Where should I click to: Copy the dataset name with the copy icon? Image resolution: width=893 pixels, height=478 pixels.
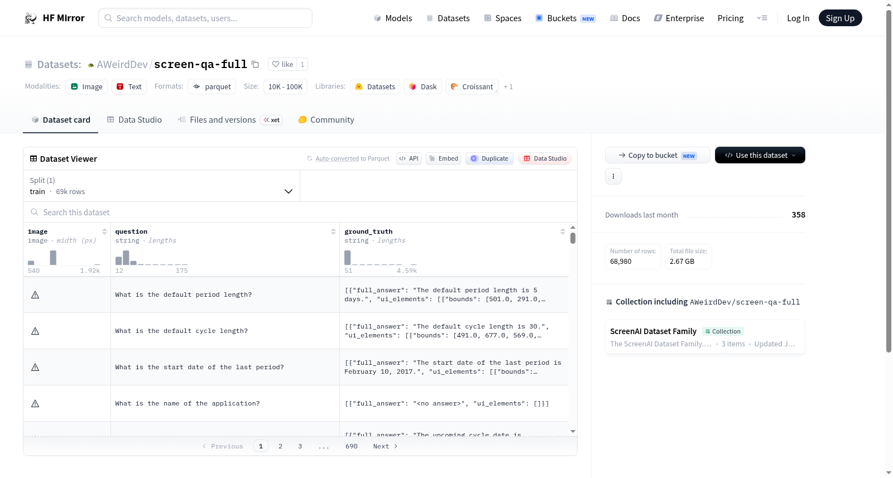(x=255, y=64)
